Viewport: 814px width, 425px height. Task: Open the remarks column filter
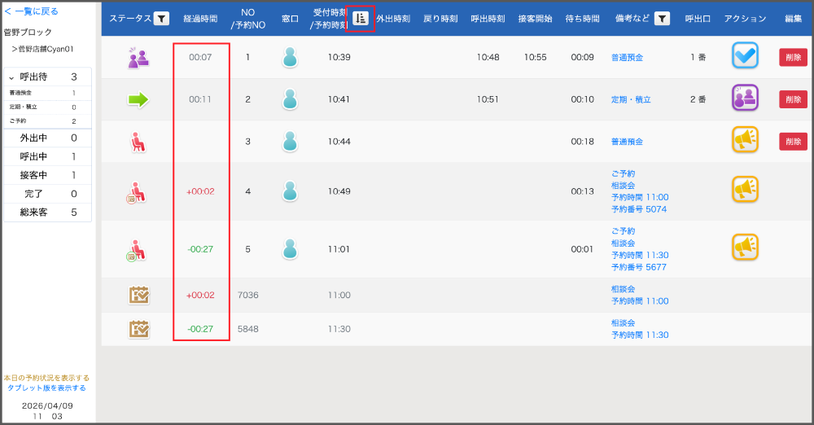[662, 19]
